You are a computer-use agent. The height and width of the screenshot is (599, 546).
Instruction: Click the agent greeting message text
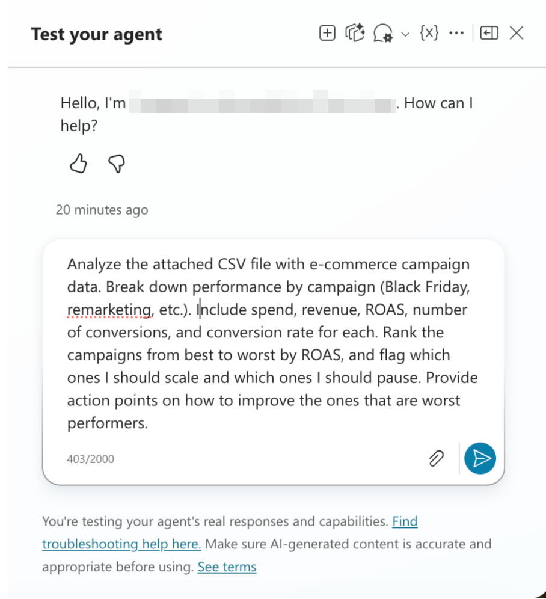tap(267, 114)
